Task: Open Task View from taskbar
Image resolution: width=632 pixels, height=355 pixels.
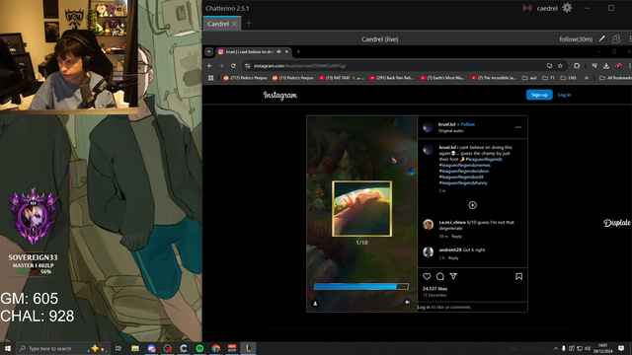Action: 118,348
